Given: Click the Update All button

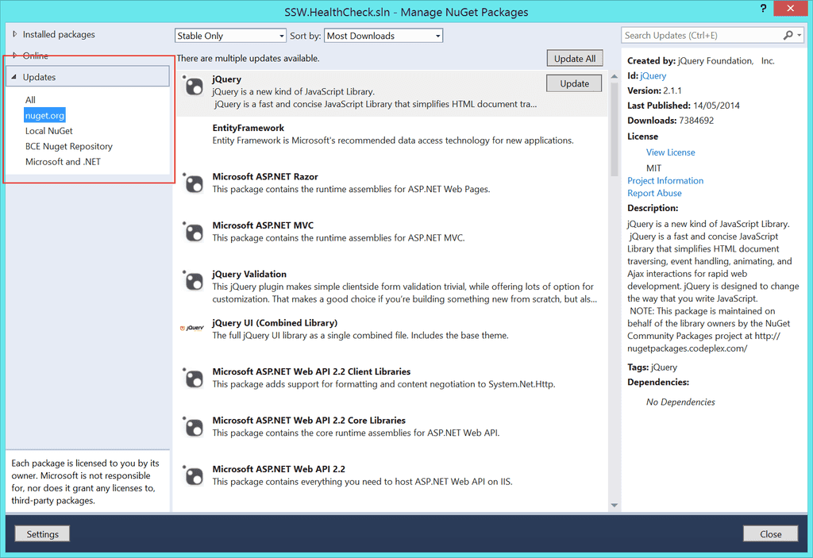Looking at the screenshot, I should pyautogui.click(x=574, y=58).
